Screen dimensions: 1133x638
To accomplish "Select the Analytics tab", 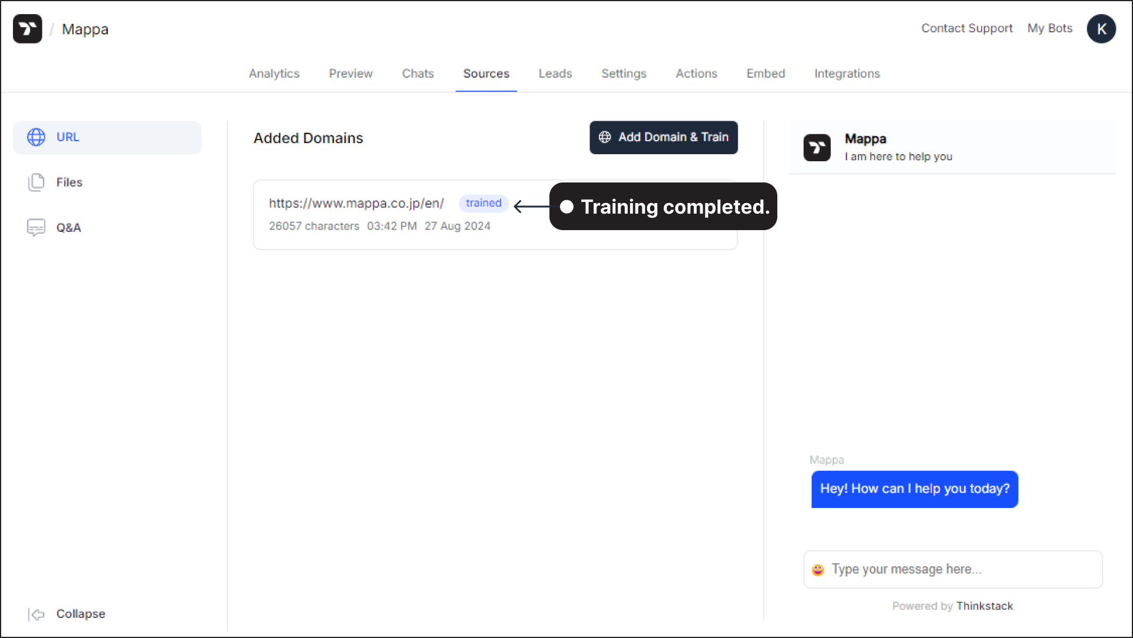I will point(274,73).
